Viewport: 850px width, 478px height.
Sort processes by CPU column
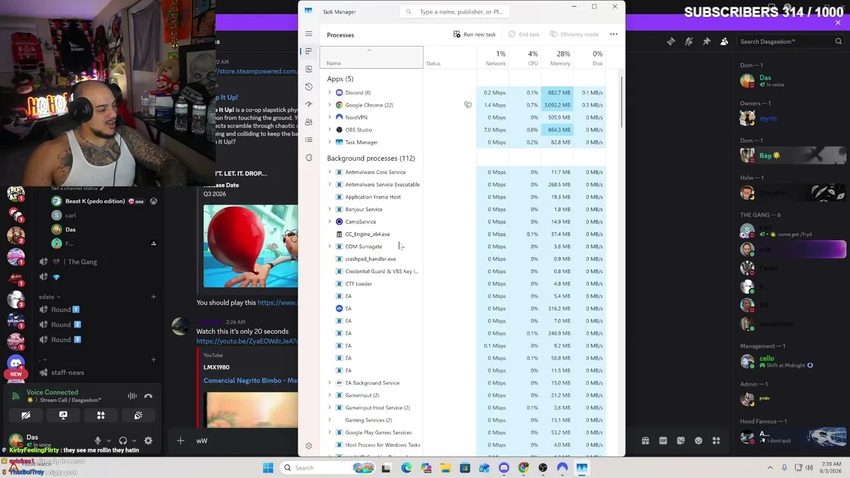[x=525, y=58]
